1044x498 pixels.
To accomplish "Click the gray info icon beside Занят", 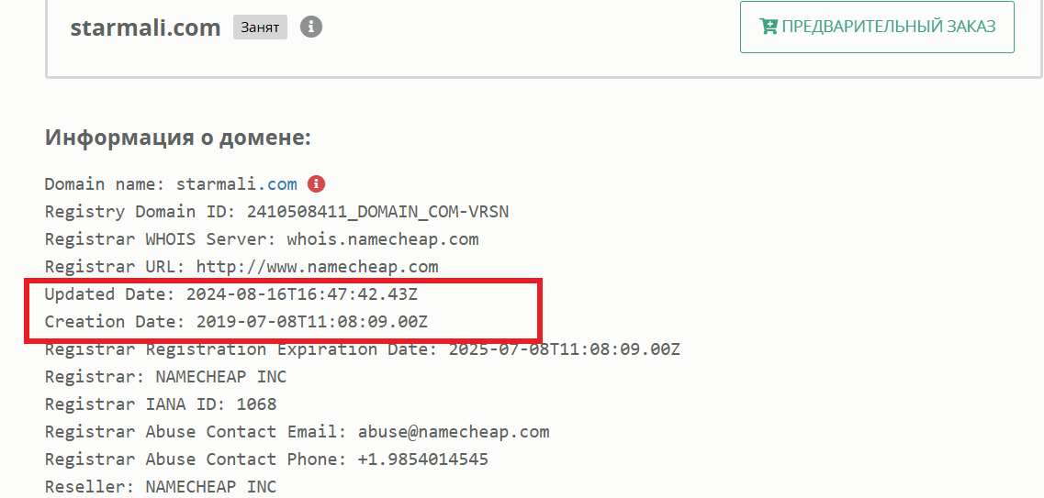I will click(311, 27).
